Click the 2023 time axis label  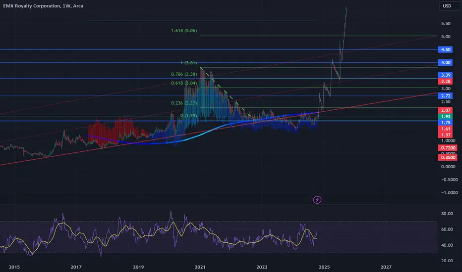pos(262,267)
